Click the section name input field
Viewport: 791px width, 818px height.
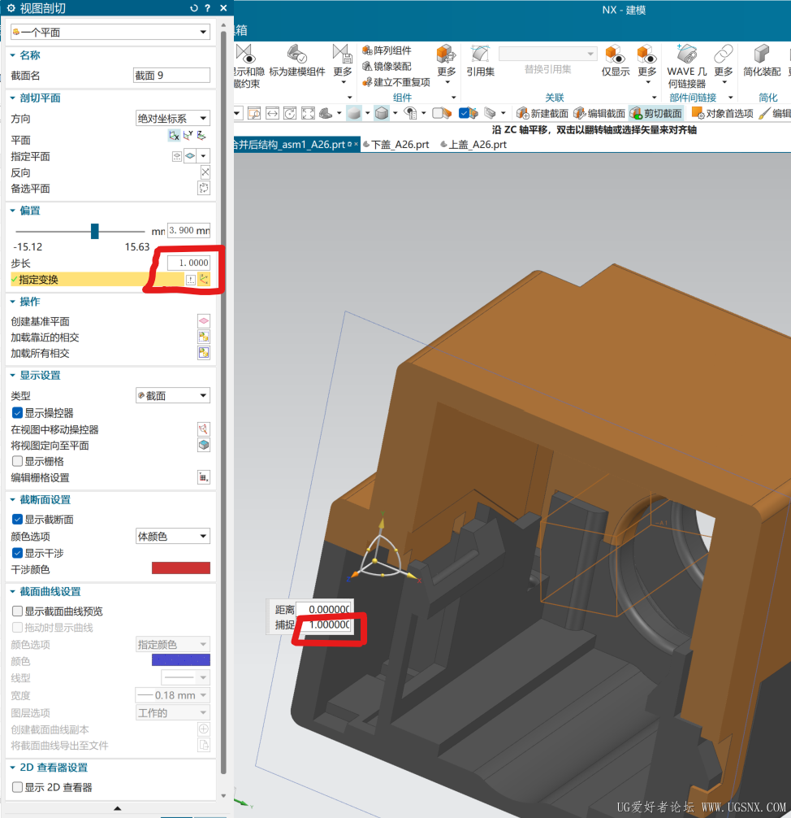coord(171,75)
